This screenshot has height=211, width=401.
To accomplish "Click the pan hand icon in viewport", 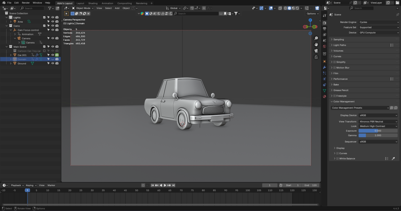I will point(316,45).
